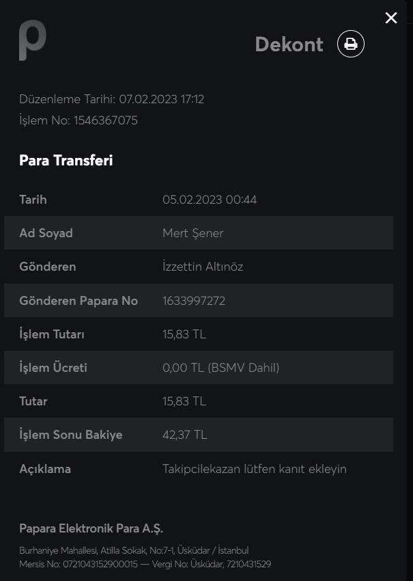This screenshot has width=413, height=581.
Task: Select the Düzenleme Tarihi date line
Action: (x=111, y=99)
